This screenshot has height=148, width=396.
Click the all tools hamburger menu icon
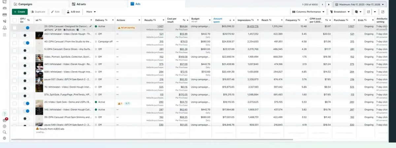coord(4,35)
